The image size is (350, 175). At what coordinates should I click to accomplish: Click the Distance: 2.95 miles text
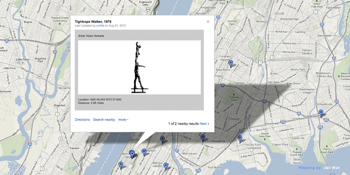91,103
